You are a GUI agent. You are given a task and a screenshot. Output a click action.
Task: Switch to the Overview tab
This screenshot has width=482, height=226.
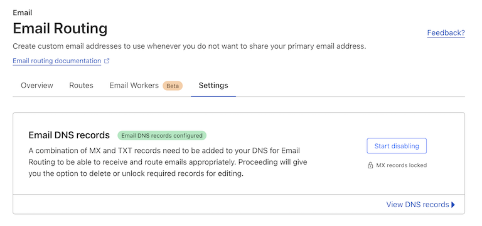pos(37,85)
